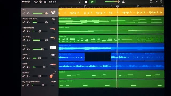Open the wrench settings menu
Image resolution: width=171 pixels, height=96 pixels.
coord(157,2)
